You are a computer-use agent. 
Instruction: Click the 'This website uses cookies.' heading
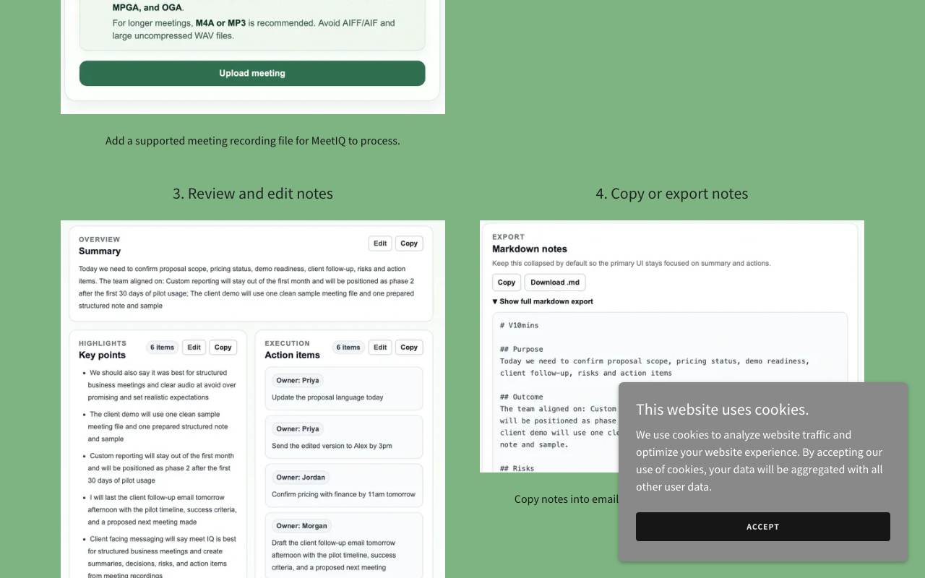723,410
